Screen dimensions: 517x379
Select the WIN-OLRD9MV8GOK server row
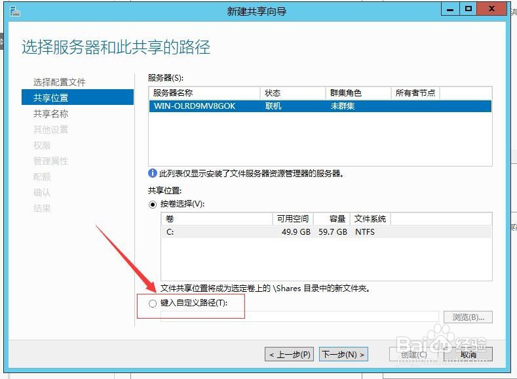point(320,106)
